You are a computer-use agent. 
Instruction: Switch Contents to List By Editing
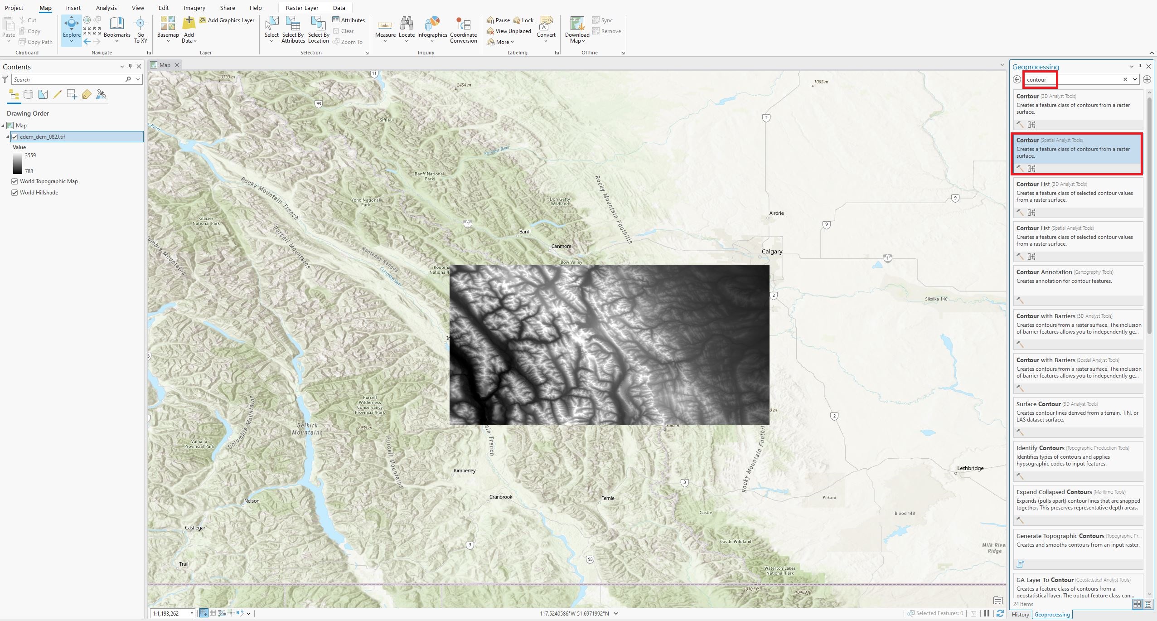(57, 94)
